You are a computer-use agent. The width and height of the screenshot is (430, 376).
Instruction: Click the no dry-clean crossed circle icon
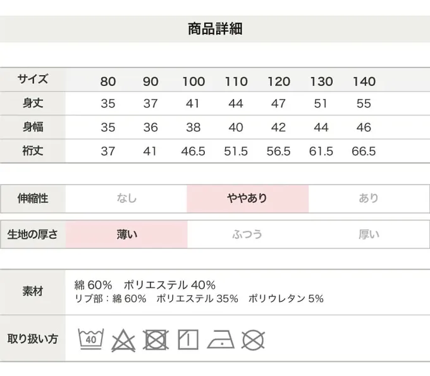point(253,339)
